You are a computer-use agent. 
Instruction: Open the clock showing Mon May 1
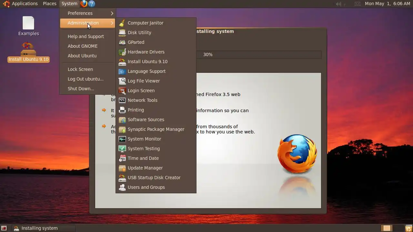click(388, 4)
